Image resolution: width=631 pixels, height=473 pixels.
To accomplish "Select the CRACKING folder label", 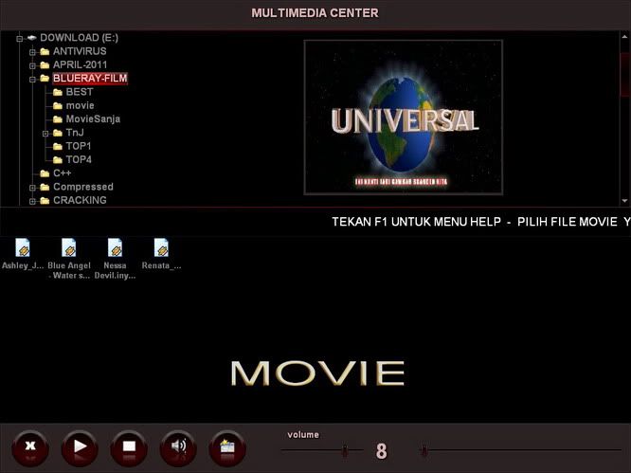I will (80, 200).
